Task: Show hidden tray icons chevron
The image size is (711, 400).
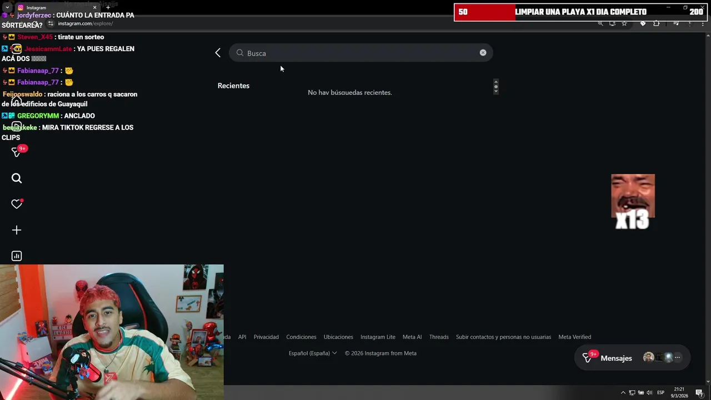Action: [623, 393]
